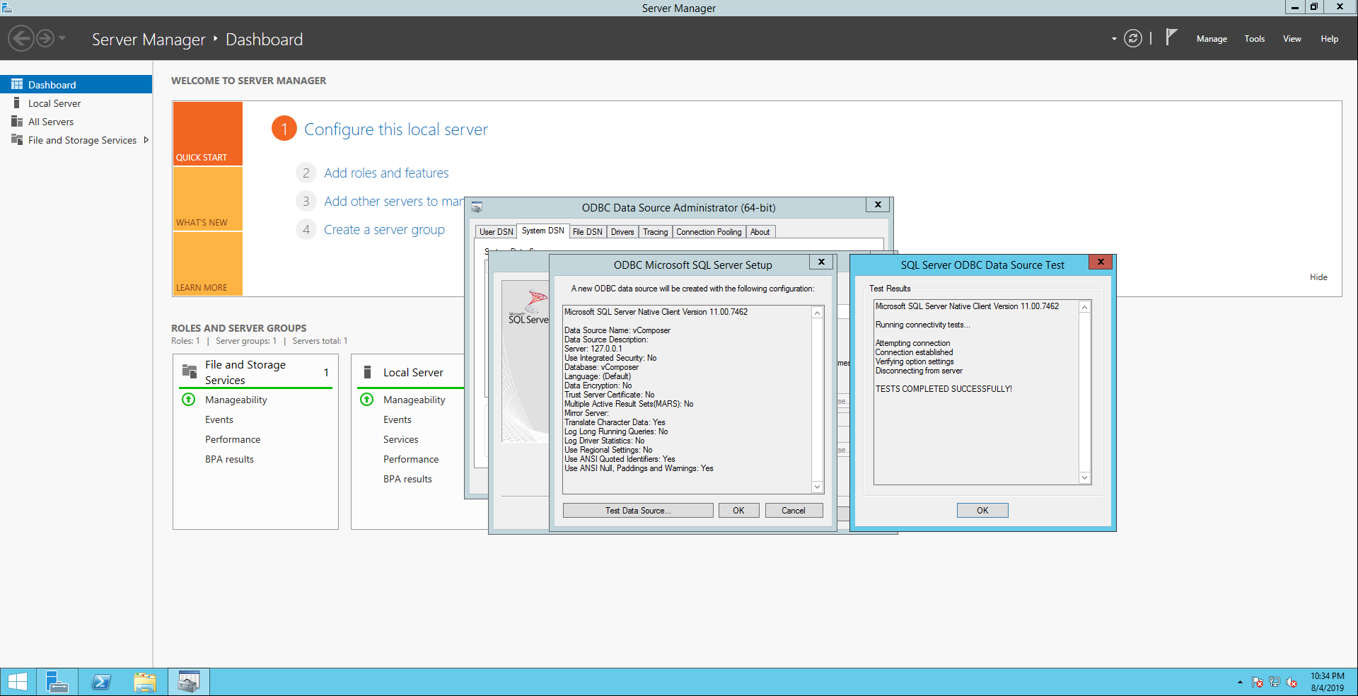Open File Explorer taskbar icon
Screen dimensions: 1358x696
[x=145, y=682]
